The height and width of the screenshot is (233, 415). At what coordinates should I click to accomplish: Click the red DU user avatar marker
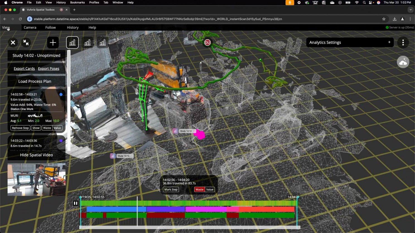(x=207, y=43)
